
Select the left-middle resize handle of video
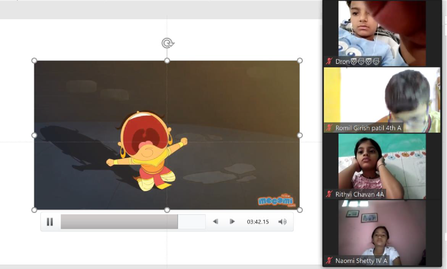(x=34, y=135)
